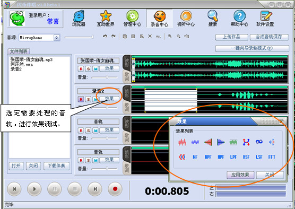
Task: Click the 下载伴奏 button
Action: (56, 166)
